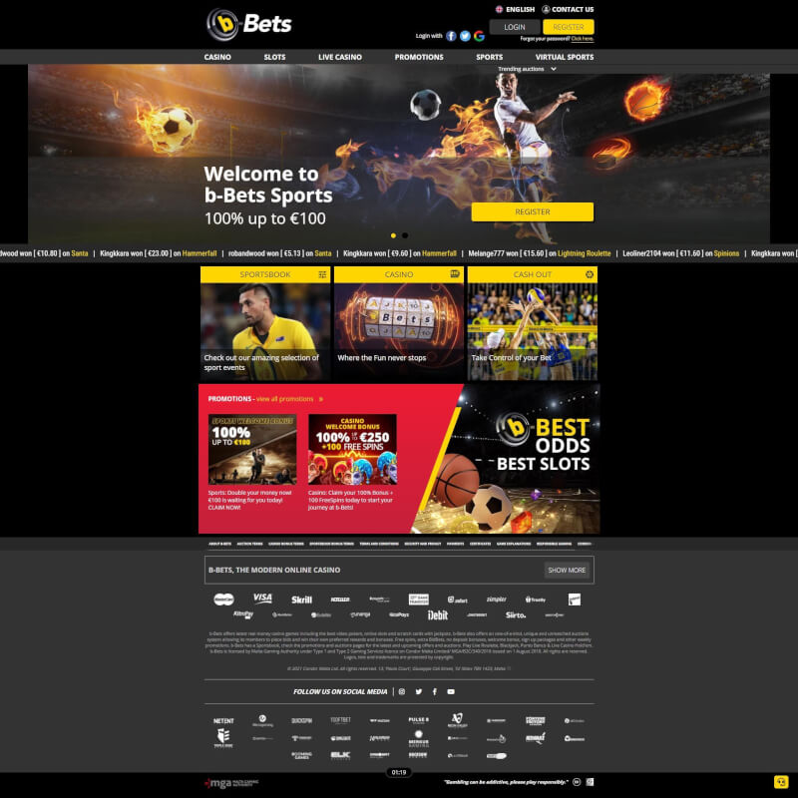Select the first carousel slide dot
The width and height of the screenshot is (798, 798).
coord(393,235)
